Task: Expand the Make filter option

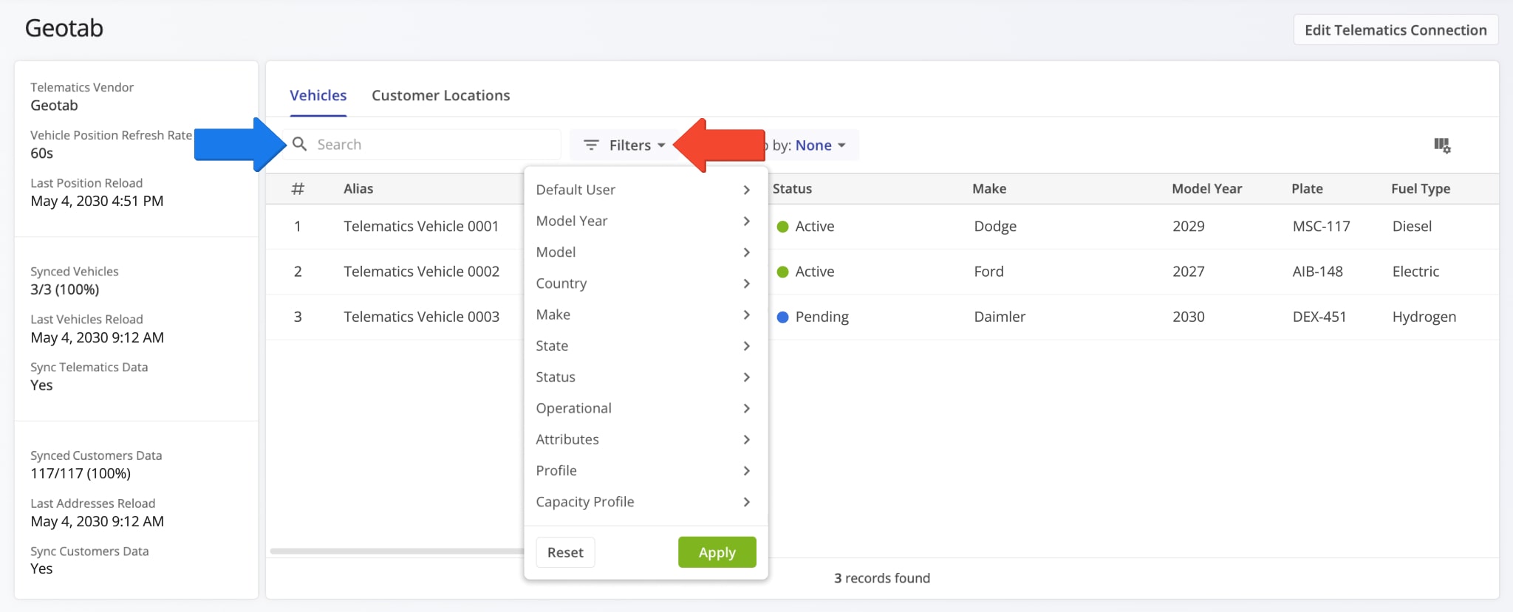Action: pos(646,314)
